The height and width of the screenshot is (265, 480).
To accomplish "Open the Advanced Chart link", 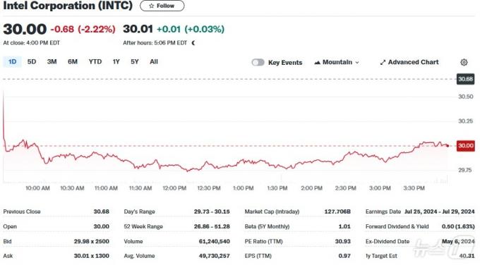I will [409, 62].
